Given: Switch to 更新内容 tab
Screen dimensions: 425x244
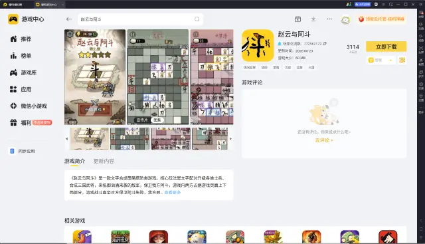Looking at the screenshot, I should tap(104, 161).
